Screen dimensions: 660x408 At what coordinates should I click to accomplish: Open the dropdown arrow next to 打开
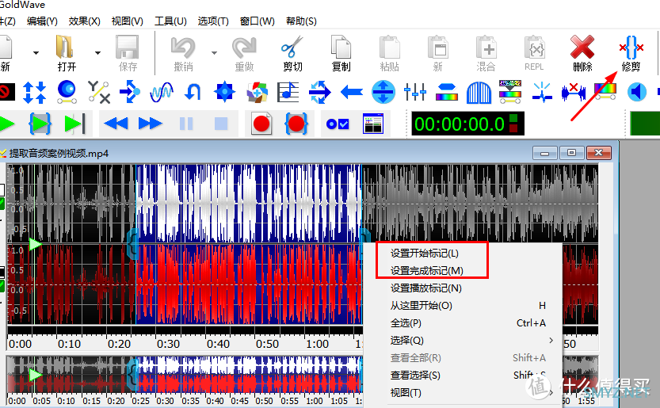tap(98, 53)
